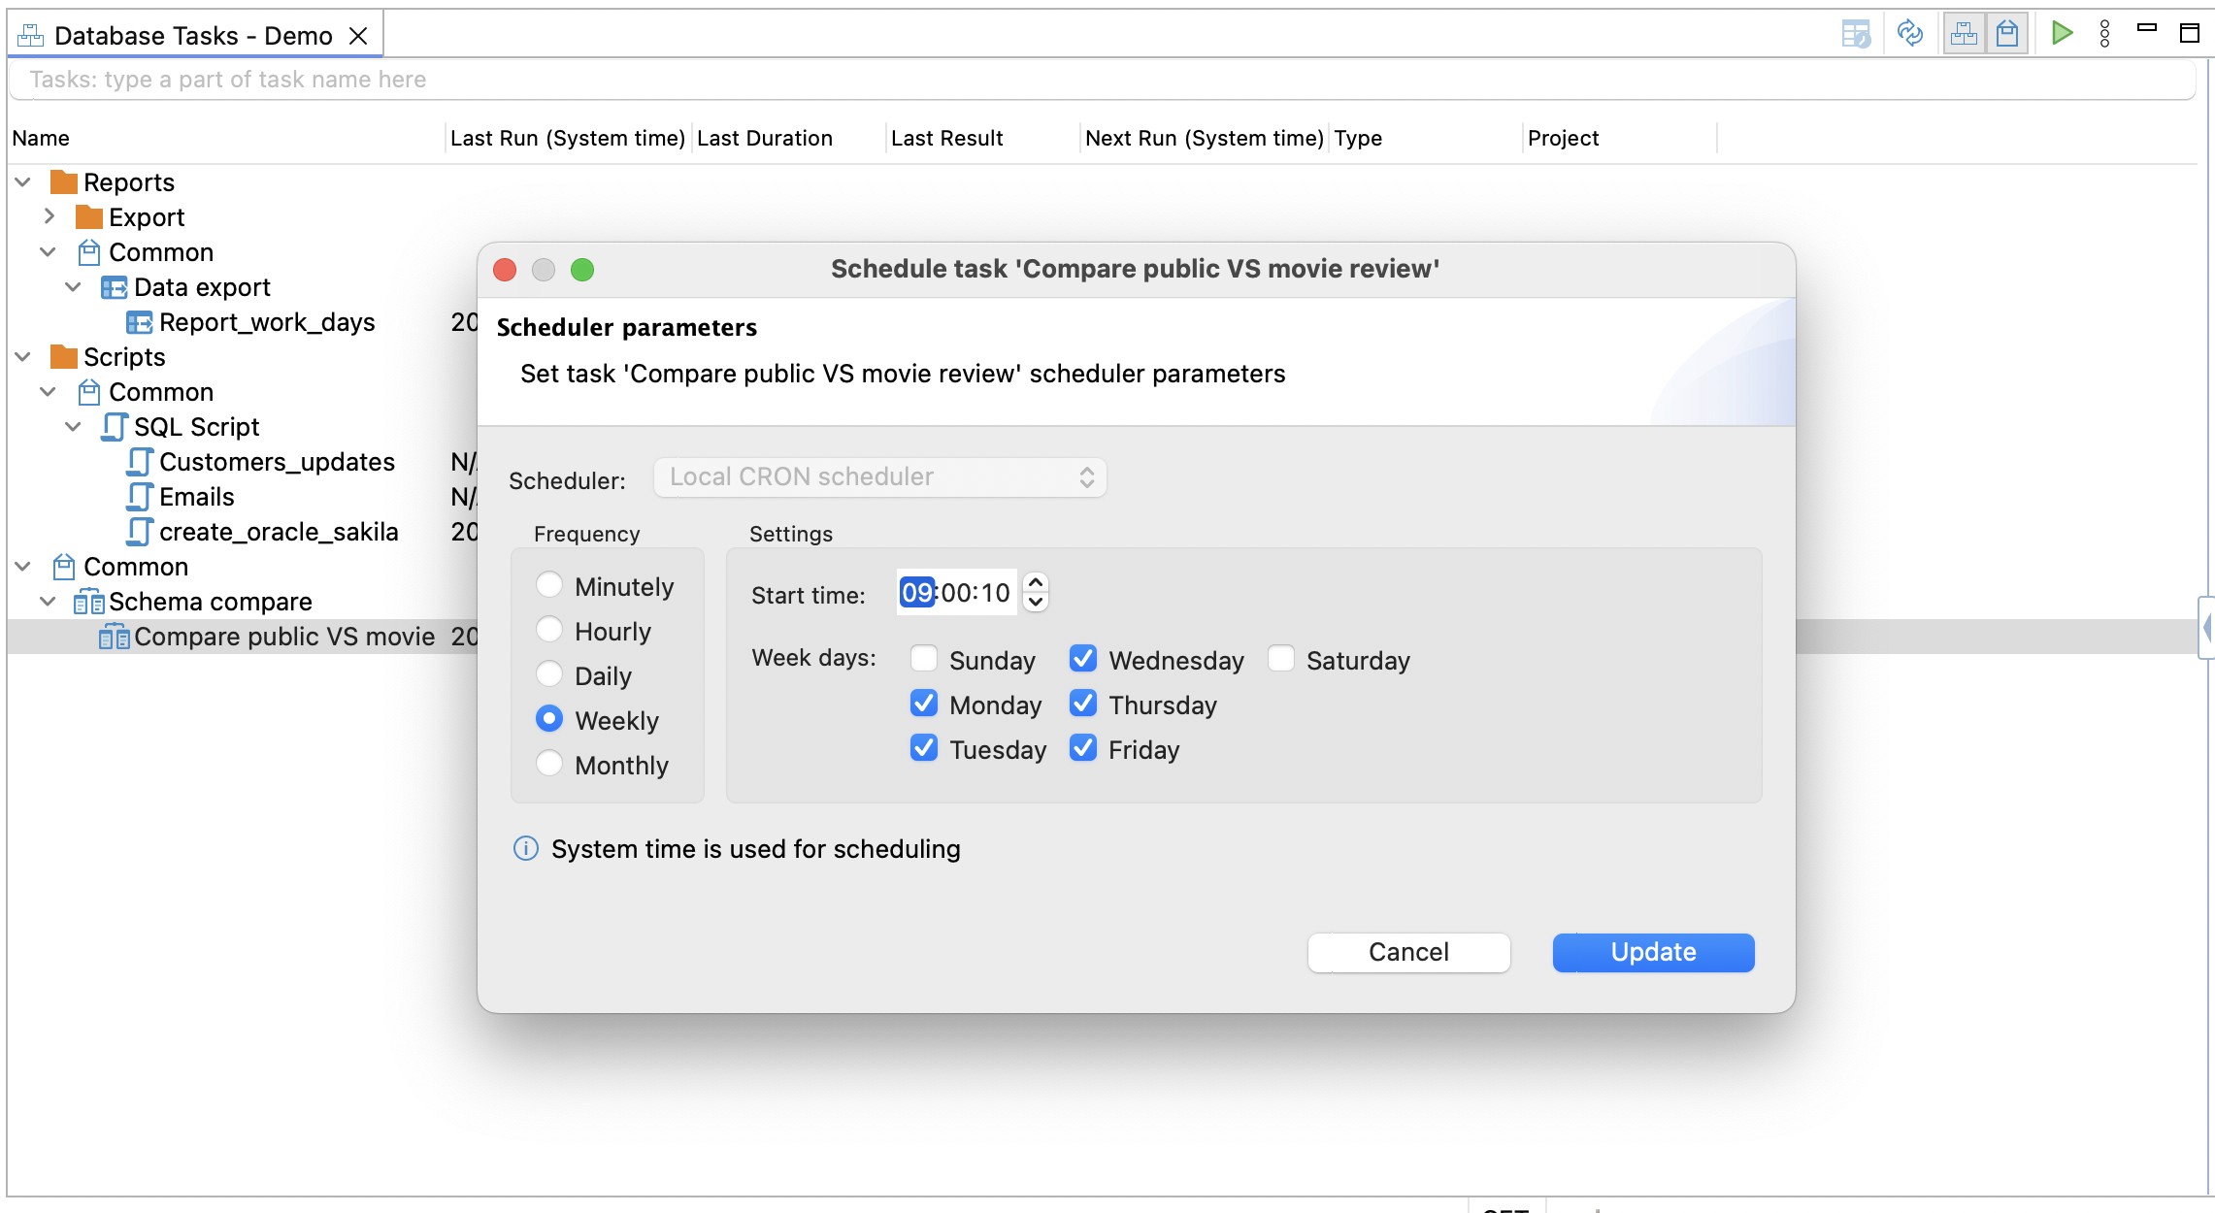2215x1213 pixels.
Task: Select the Database Tasks - Demo tab
Action: [x=193, y=36]
